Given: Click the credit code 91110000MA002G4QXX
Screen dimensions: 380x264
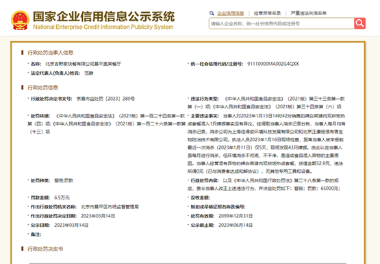Looking at the screenshot, I should point(273,64).
